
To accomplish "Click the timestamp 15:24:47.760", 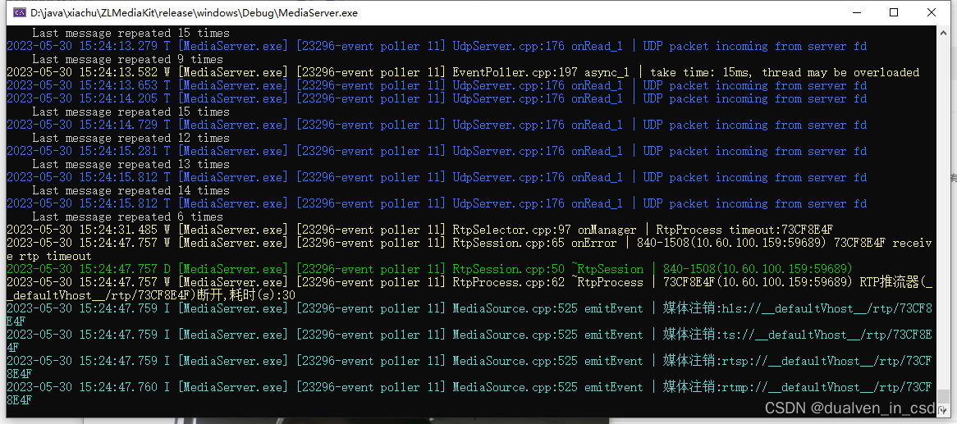I will coord(117,387).
